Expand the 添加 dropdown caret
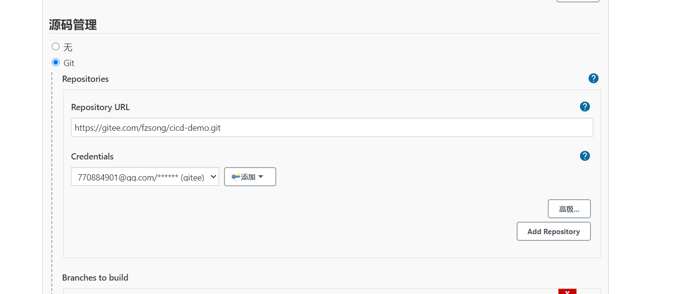Image resolution: width=696 pixels, height=294 pixels. pos(261,177)
